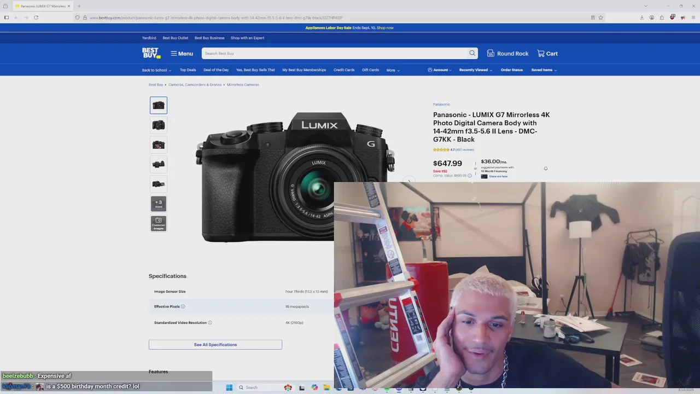
Task: Toggle the browser sidebar icon
Action: coord(7,18)
